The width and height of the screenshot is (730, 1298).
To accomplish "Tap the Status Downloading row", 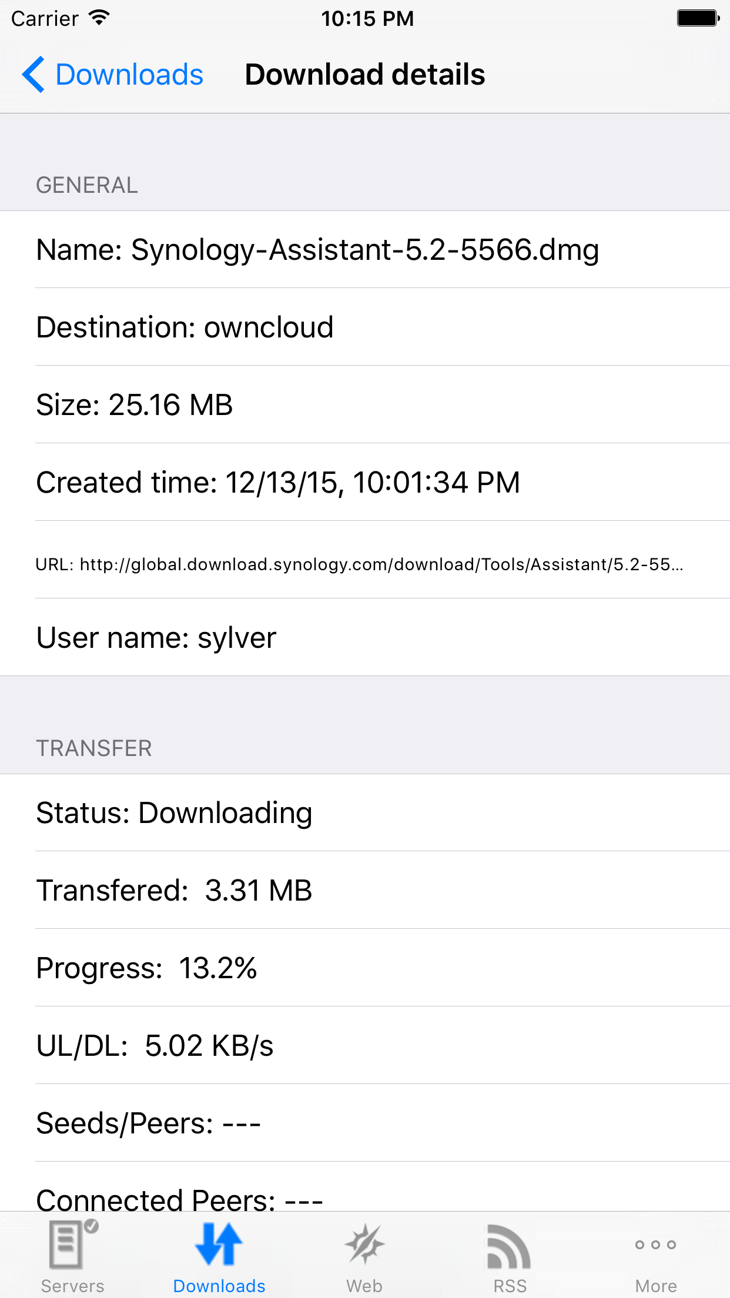I will point(174,813).
